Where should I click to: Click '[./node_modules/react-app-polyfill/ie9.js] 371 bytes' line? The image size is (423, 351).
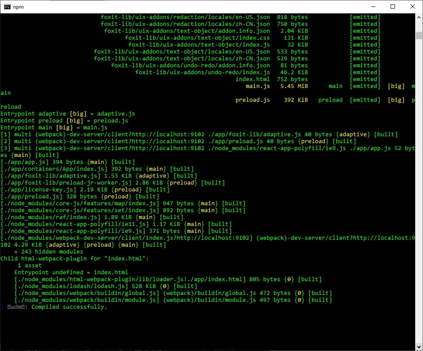[116, 231]
